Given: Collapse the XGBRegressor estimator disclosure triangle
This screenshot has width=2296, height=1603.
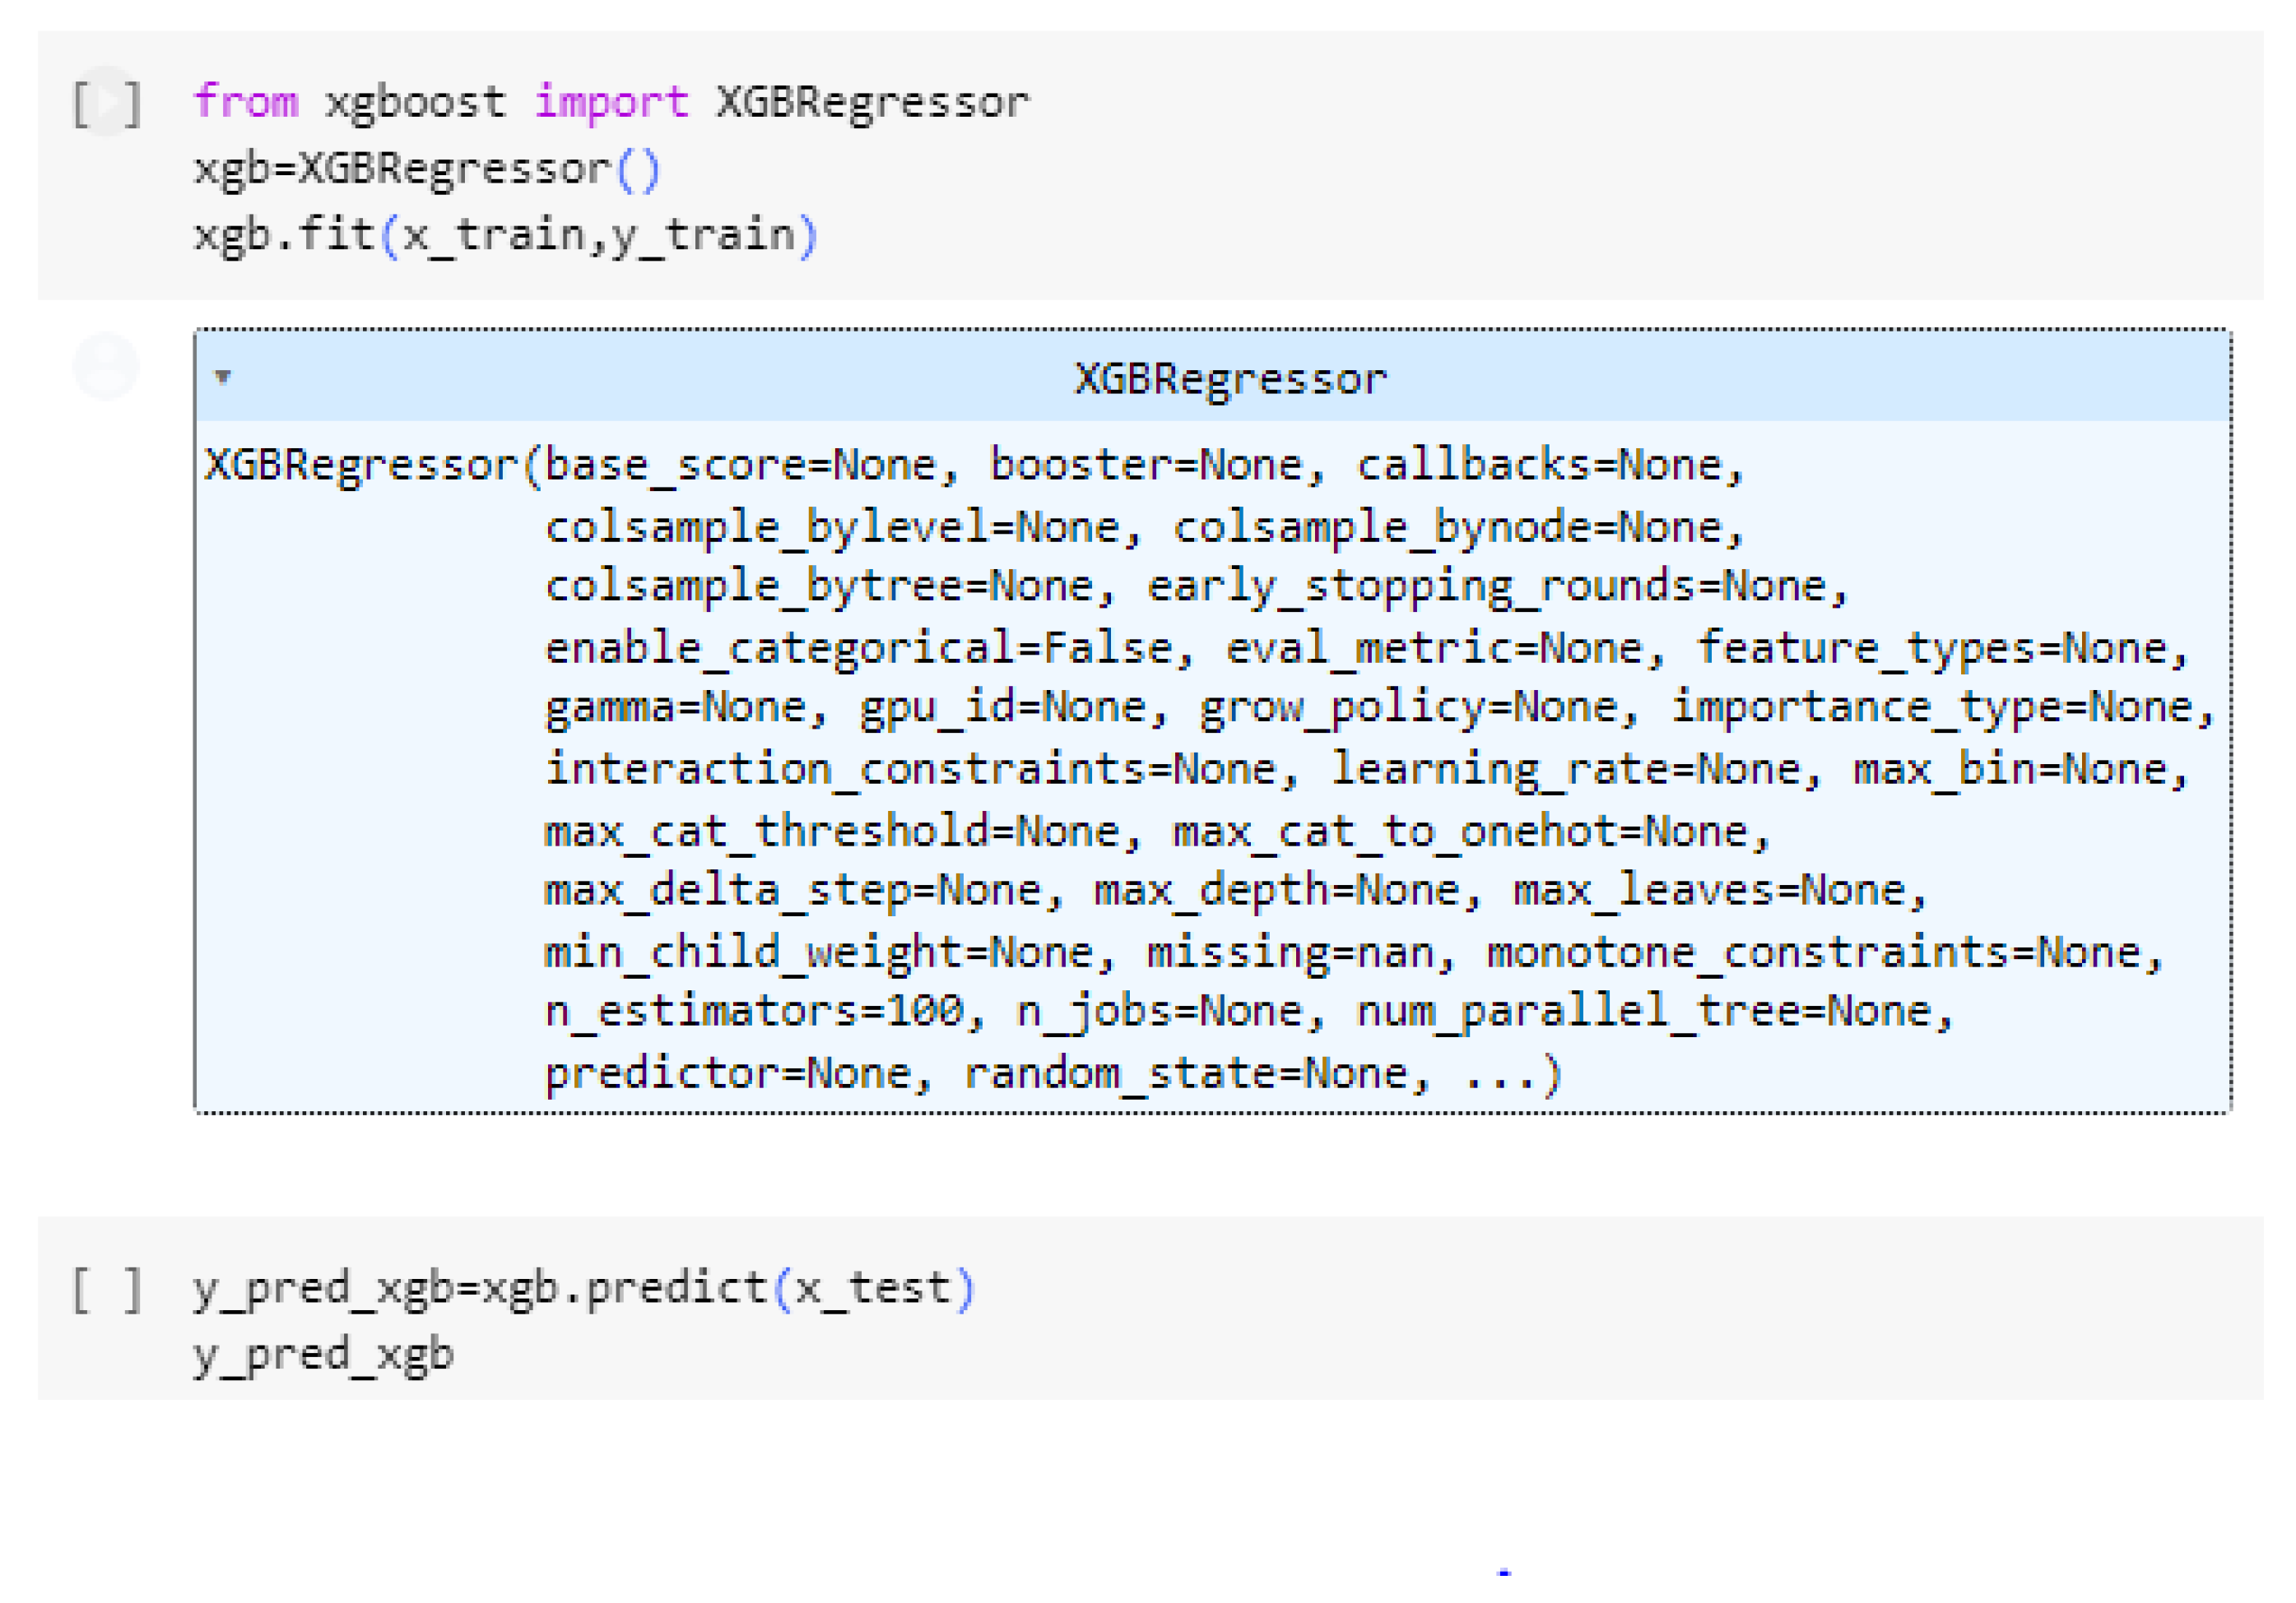Looking at the screenshot, I should 223,377.
